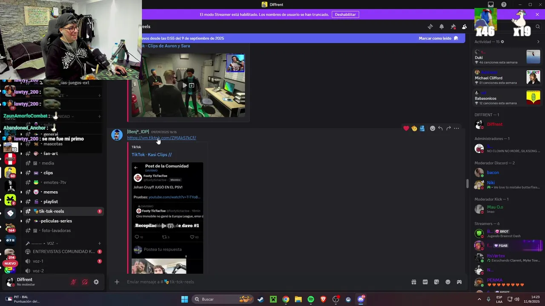Open the vm.tiktok.com link
Screen dimensions: 545x306
click(161, 138)
